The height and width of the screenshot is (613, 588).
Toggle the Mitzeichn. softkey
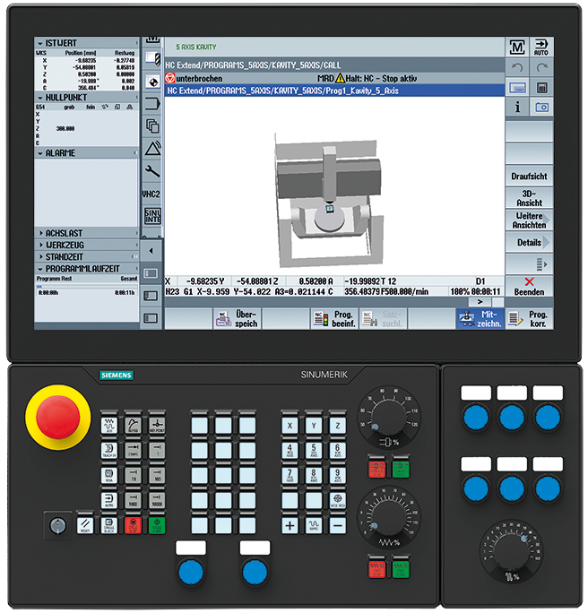click(x=480, y=319)
